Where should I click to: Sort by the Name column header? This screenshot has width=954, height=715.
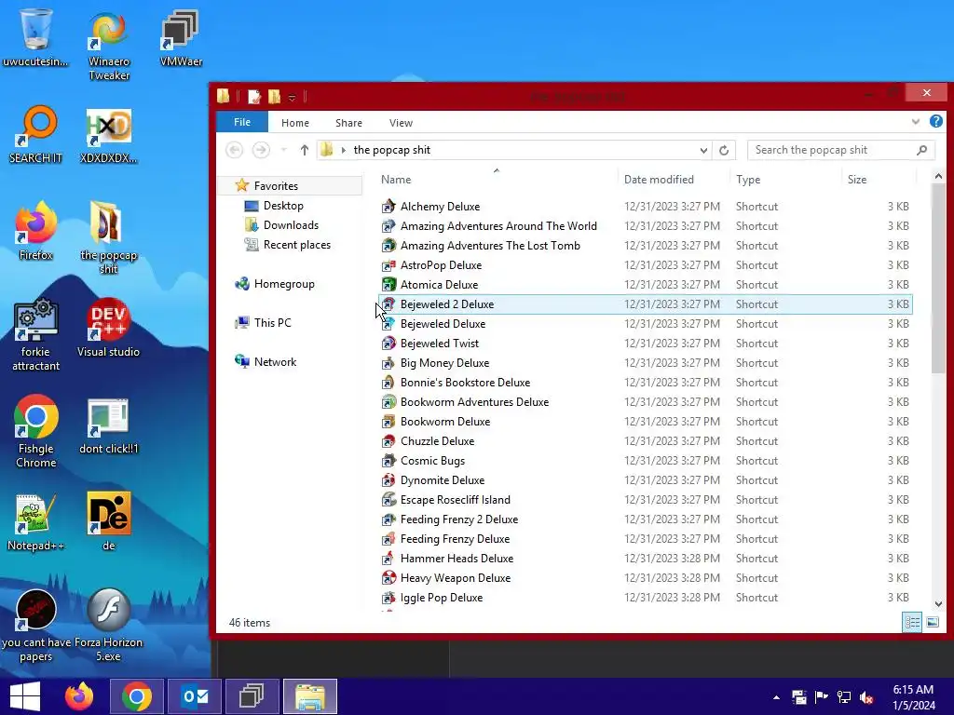396,180
